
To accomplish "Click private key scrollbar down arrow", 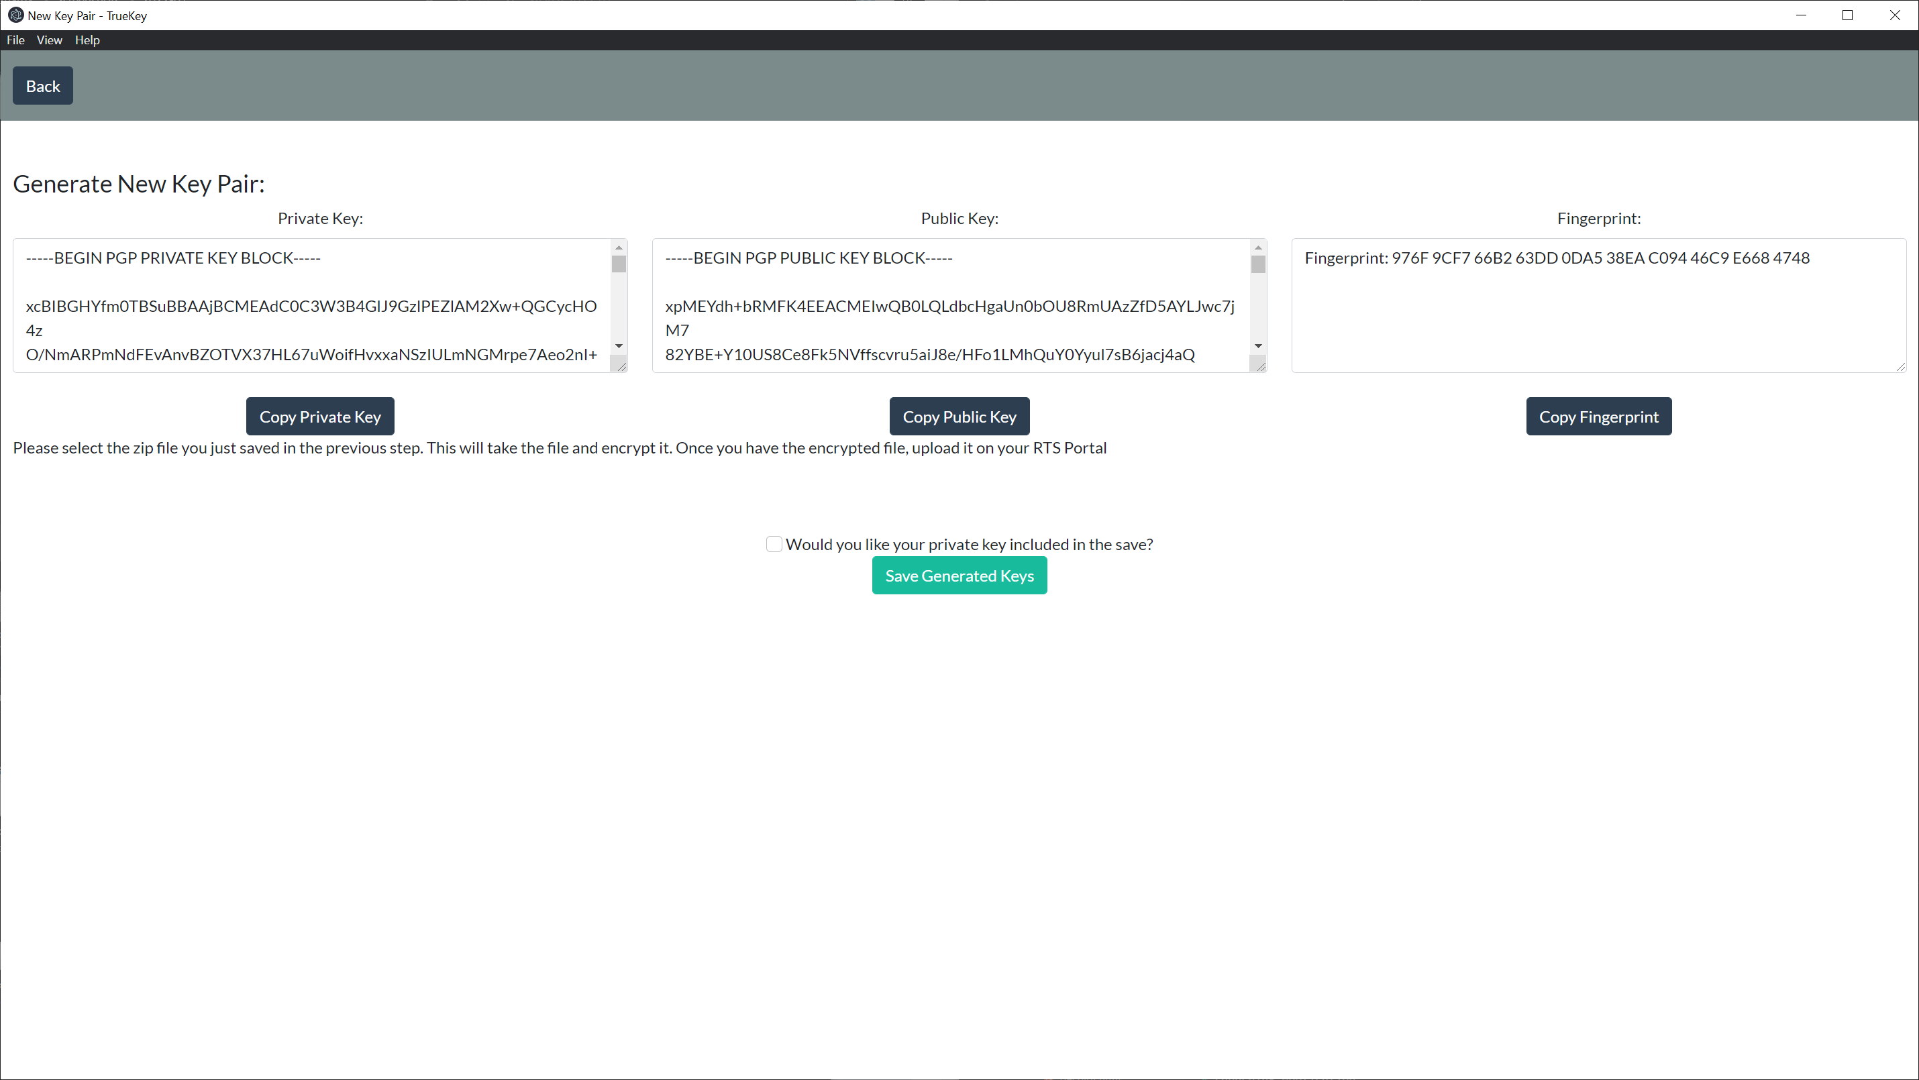I will point(619,346).
